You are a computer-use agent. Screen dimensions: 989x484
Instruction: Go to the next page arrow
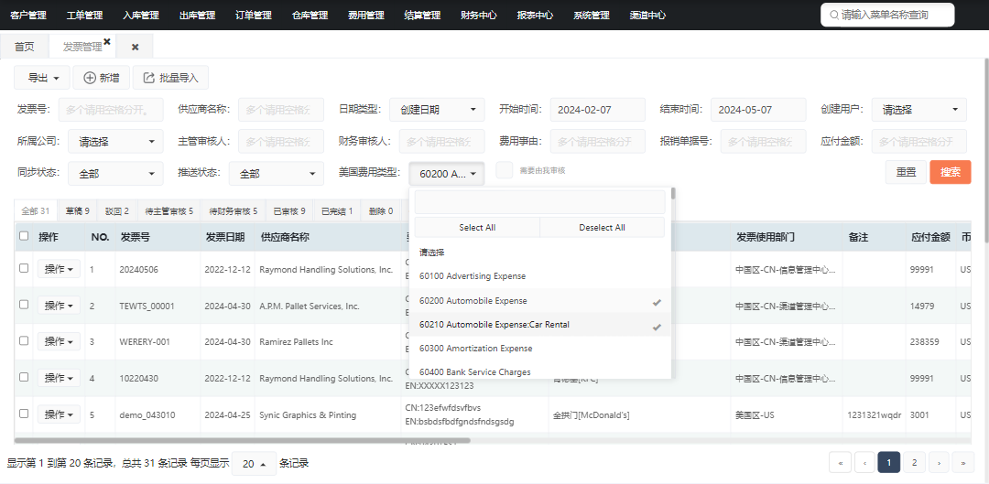939,463
